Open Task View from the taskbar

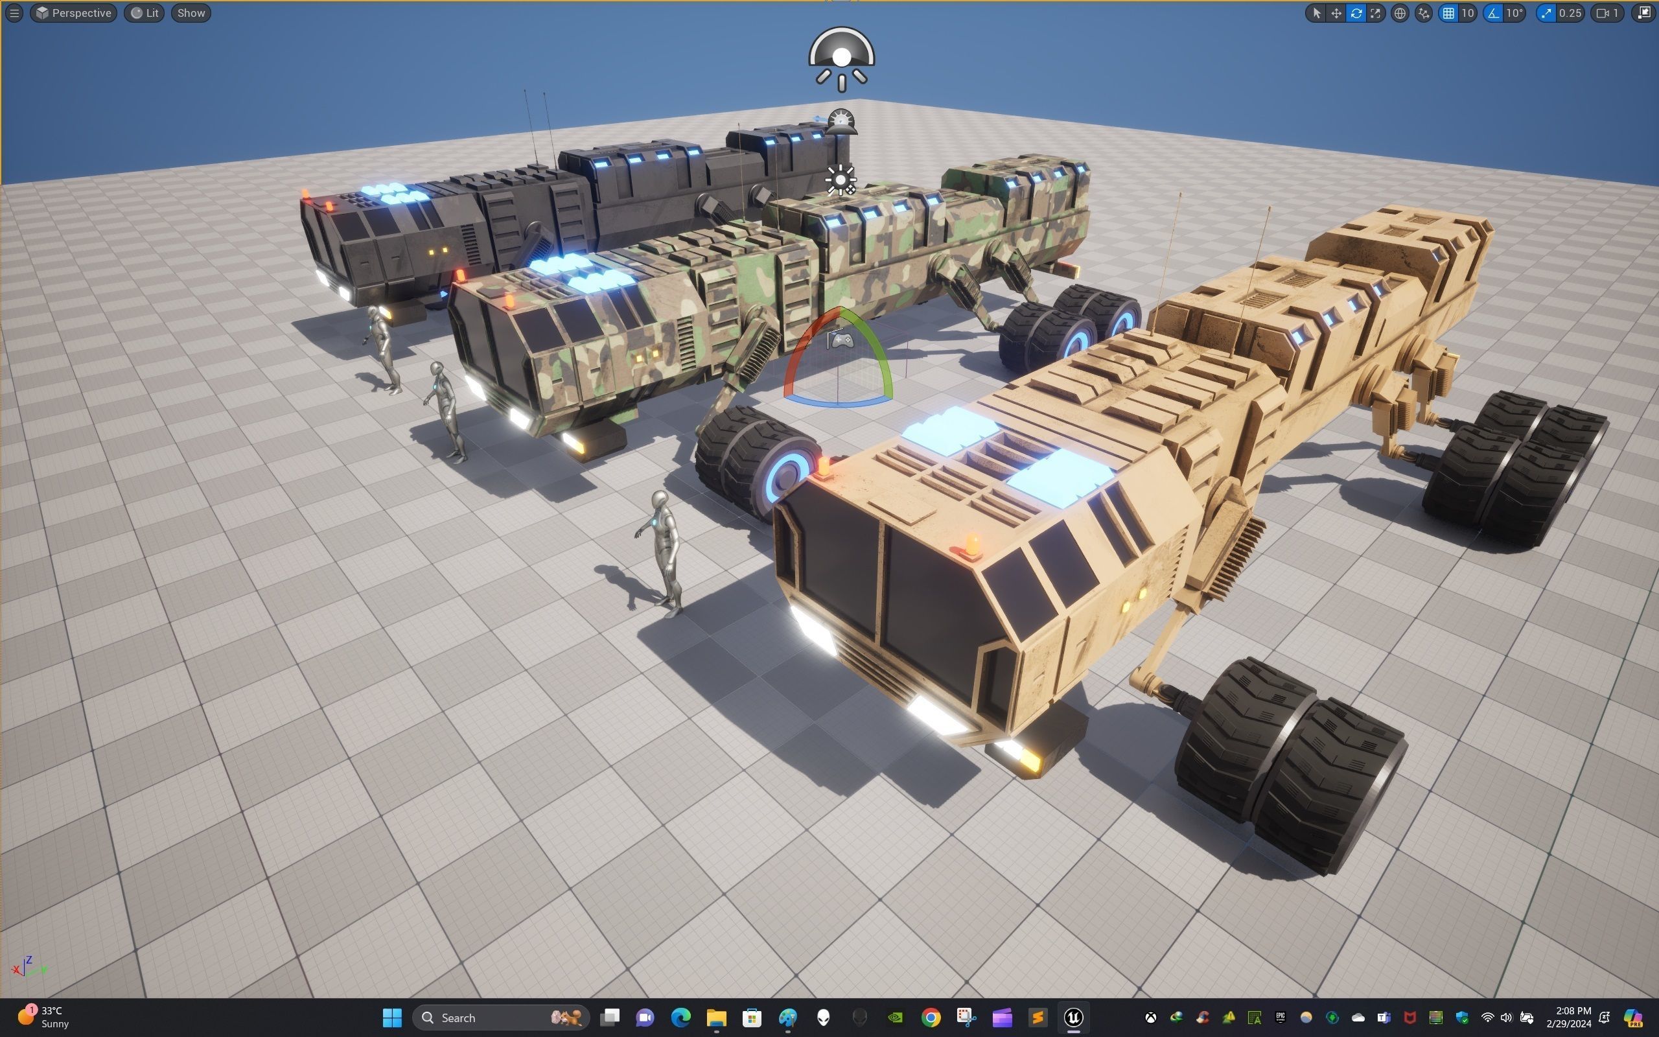coord(609,1017)
